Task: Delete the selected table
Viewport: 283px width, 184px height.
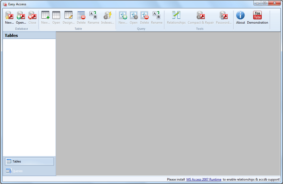Action: click(x=81, y=18)
